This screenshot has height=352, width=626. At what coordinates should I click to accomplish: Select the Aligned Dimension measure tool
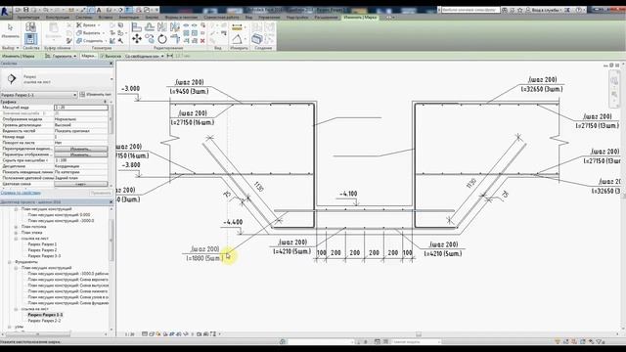pos(237,27)
